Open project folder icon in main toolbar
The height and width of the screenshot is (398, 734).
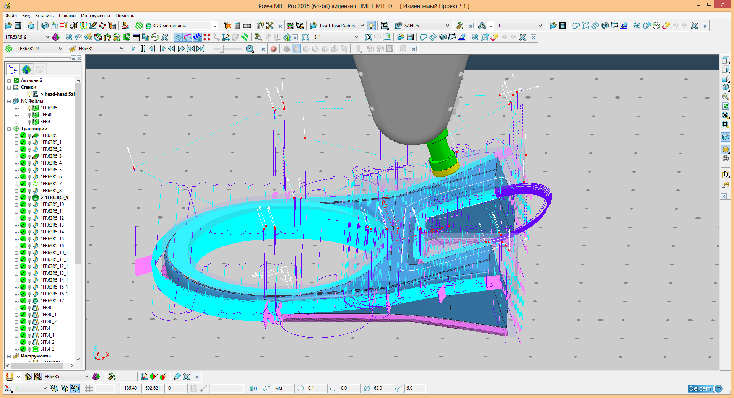tap(8, 26)
